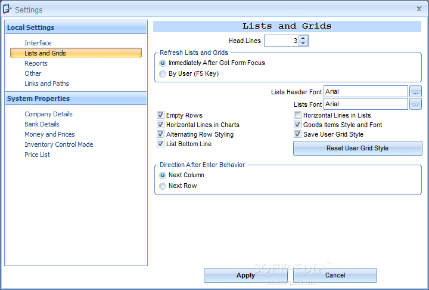Toggle Horizontal Lines in Charts checkbox
Screen dimensions: 429x290
coord(161,125)
